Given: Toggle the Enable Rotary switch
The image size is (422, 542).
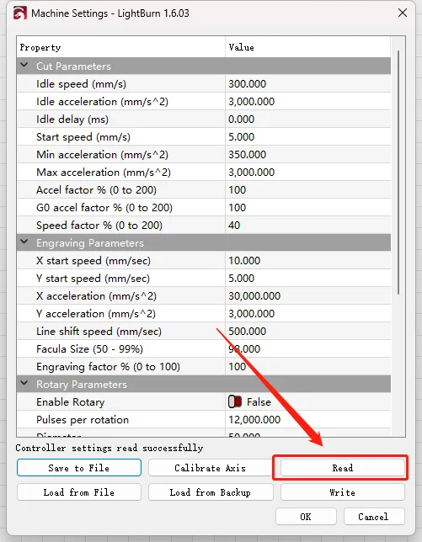Looking at the screenshot, I should click(x=235, y=401).
